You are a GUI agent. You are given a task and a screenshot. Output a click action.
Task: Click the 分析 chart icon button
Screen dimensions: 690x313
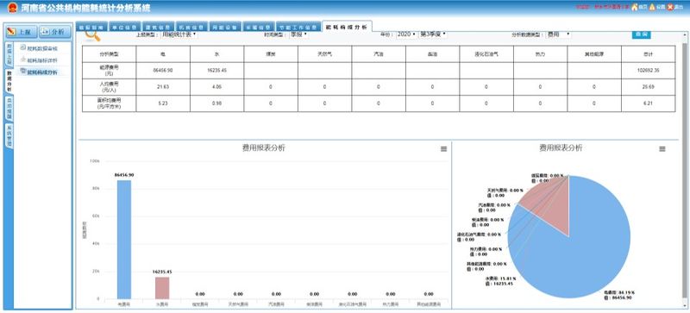(54, 32)
